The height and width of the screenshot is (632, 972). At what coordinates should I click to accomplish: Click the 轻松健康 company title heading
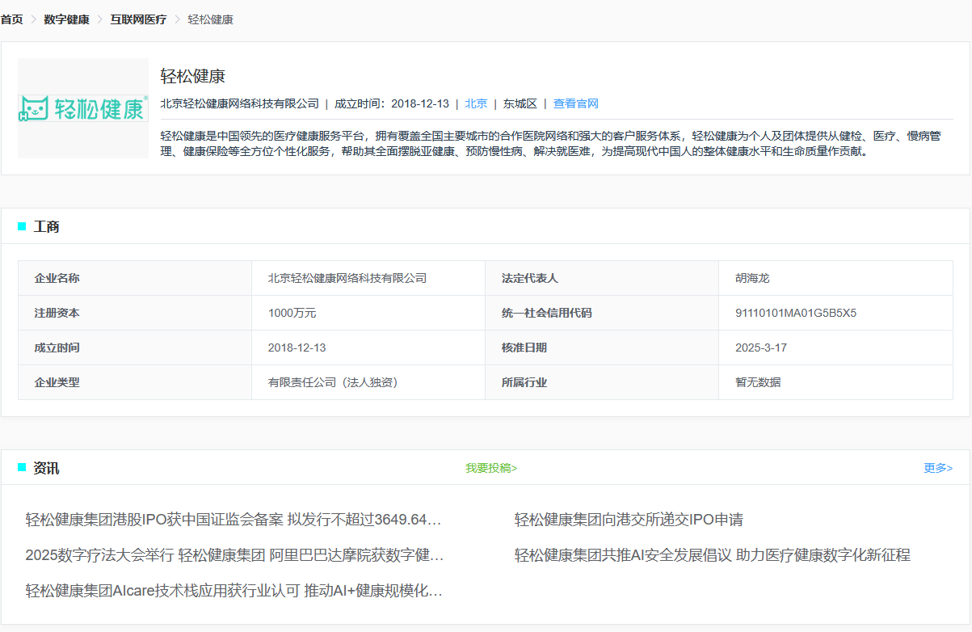click(x=192, y=77)
